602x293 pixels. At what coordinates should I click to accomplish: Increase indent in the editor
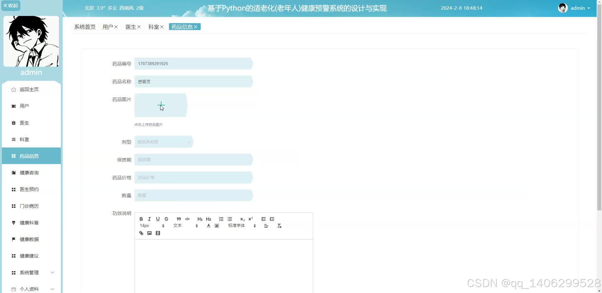click(x=272, y=219)
